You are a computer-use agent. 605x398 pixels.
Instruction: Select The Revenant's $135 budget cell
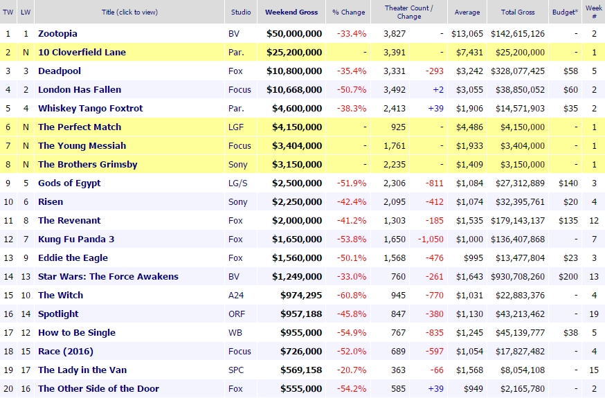[x=568, y=221]
